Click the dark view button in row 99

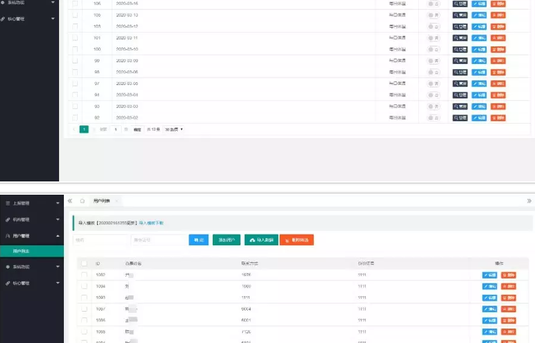[460, 61]
